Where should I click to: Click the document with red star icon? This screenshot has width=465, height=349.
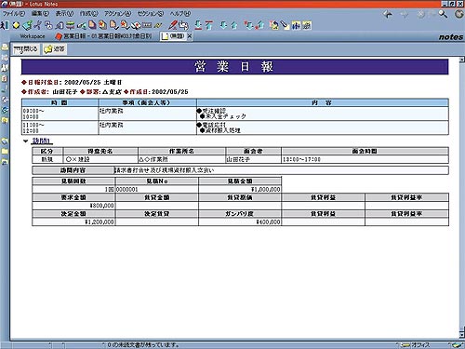pos(102,25)
